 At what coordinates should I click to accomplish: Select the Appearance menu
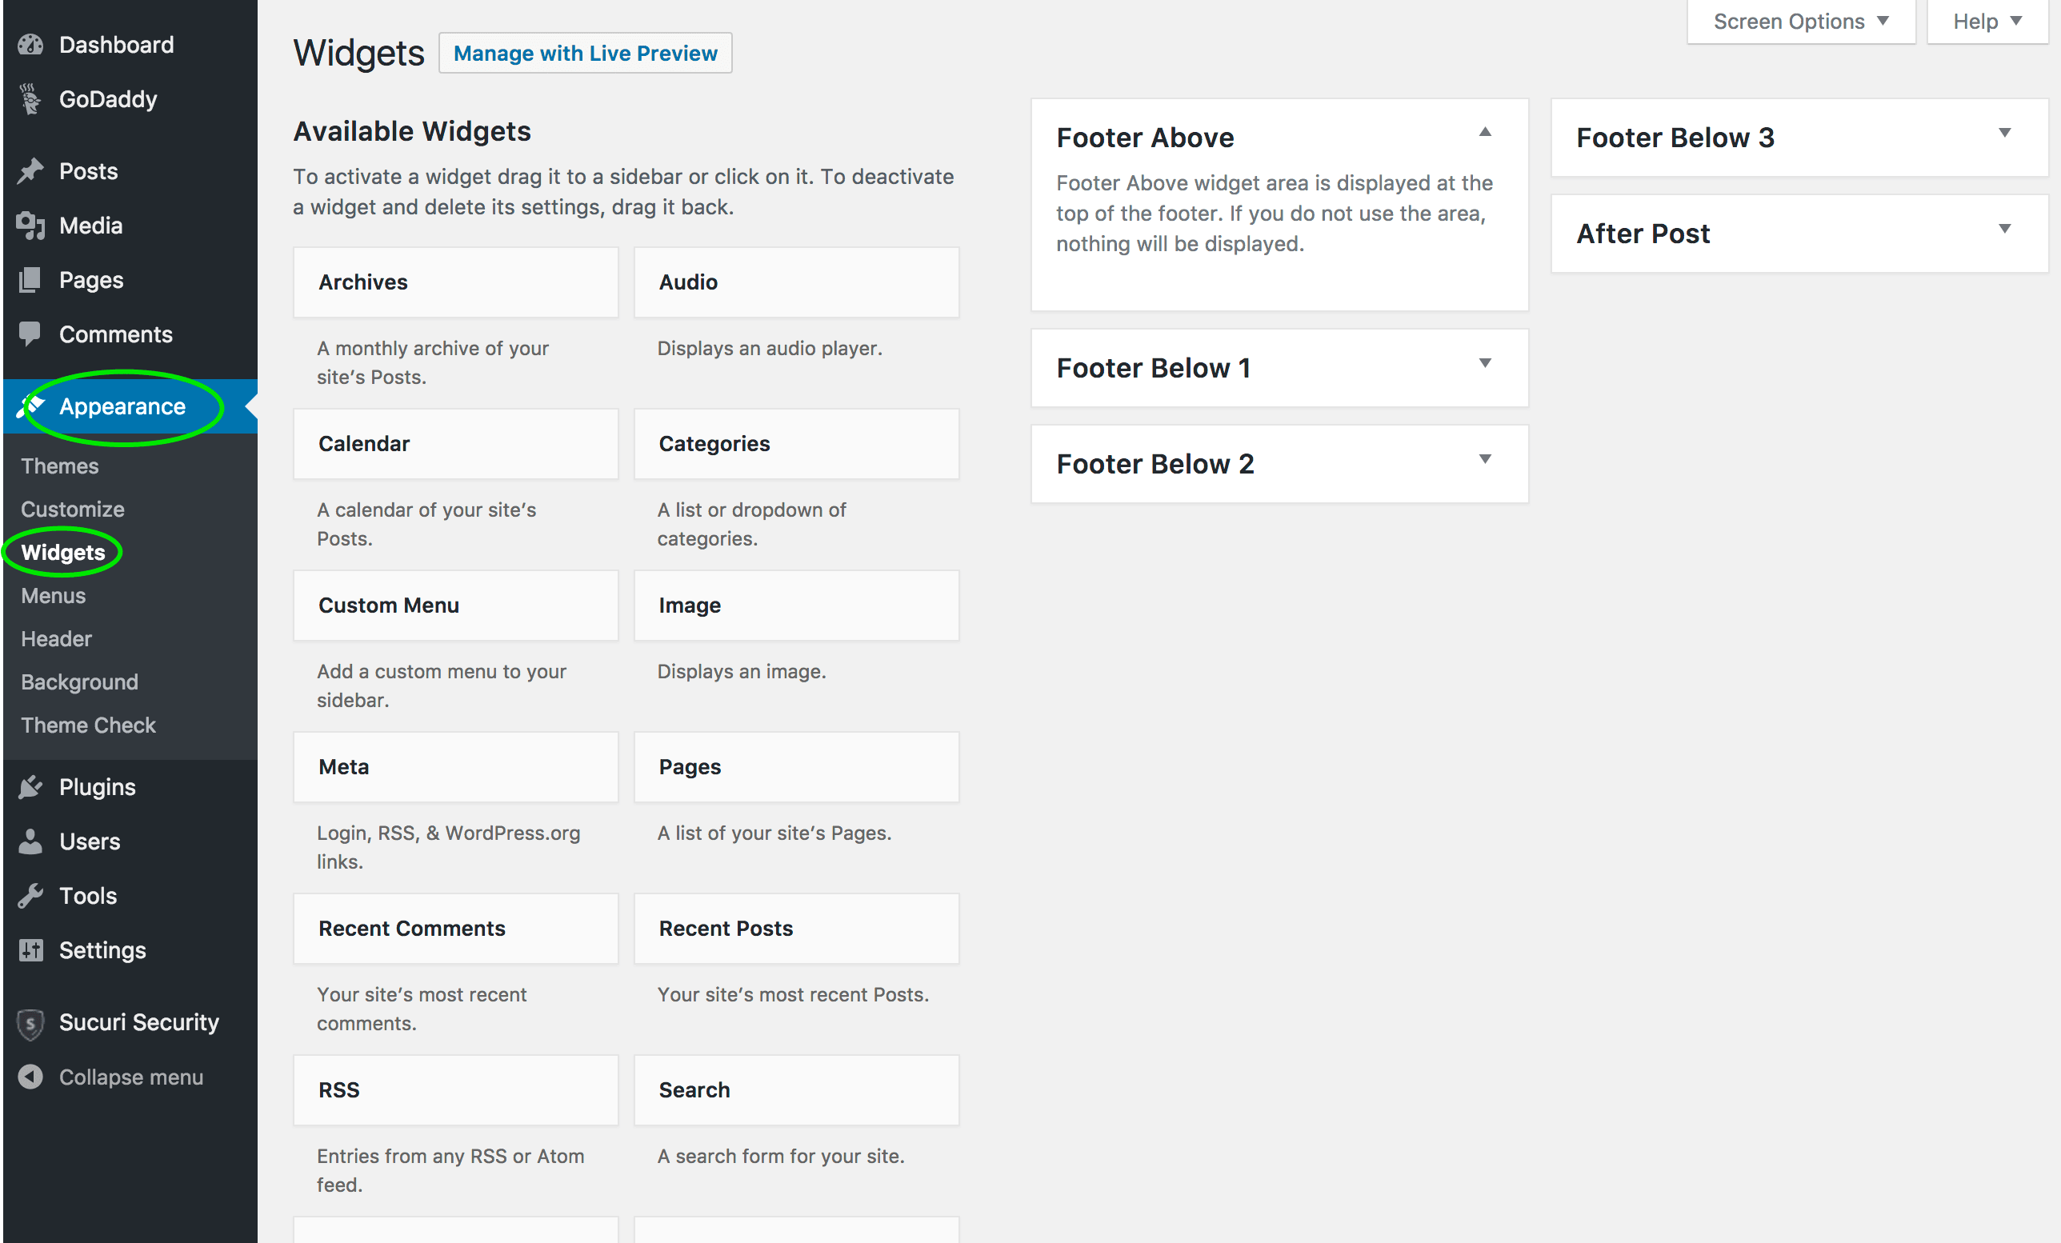pos(129,406)
